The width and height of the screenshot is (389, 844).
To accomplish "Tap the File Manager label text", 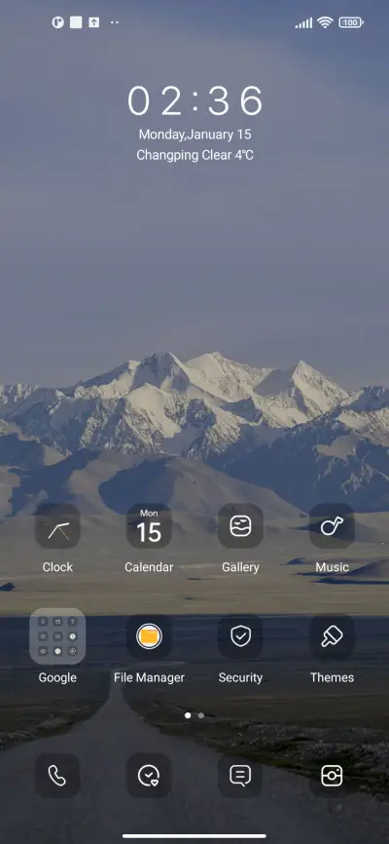I will (x=149, y=677).
